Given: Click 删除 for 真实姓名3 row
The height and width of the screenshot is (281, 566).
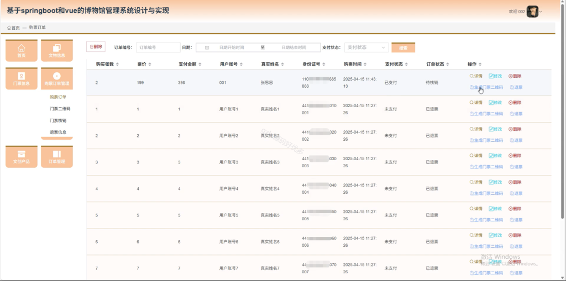Looking at the screenshot, I should click(x=515, y=156).
